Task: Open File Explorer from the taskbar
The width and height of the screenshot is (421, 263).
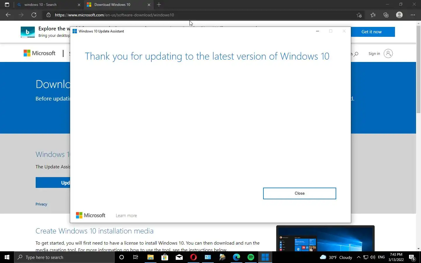Action: point(150,257)
